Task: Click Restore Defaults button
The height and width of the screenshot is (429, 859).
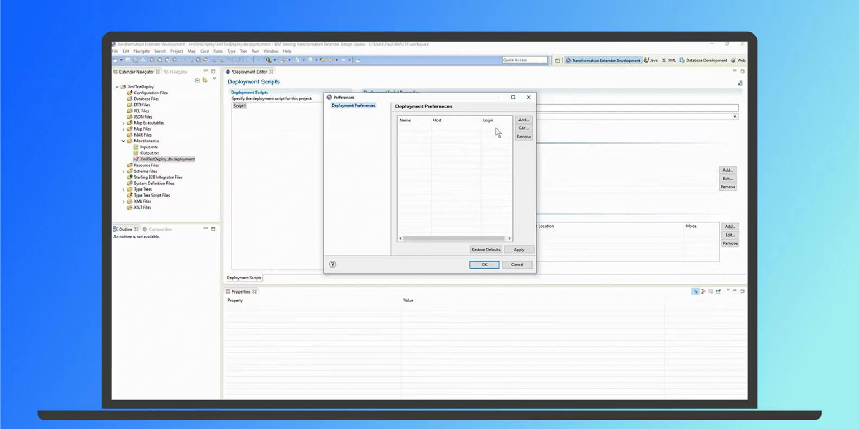Action: coord(485,250)
